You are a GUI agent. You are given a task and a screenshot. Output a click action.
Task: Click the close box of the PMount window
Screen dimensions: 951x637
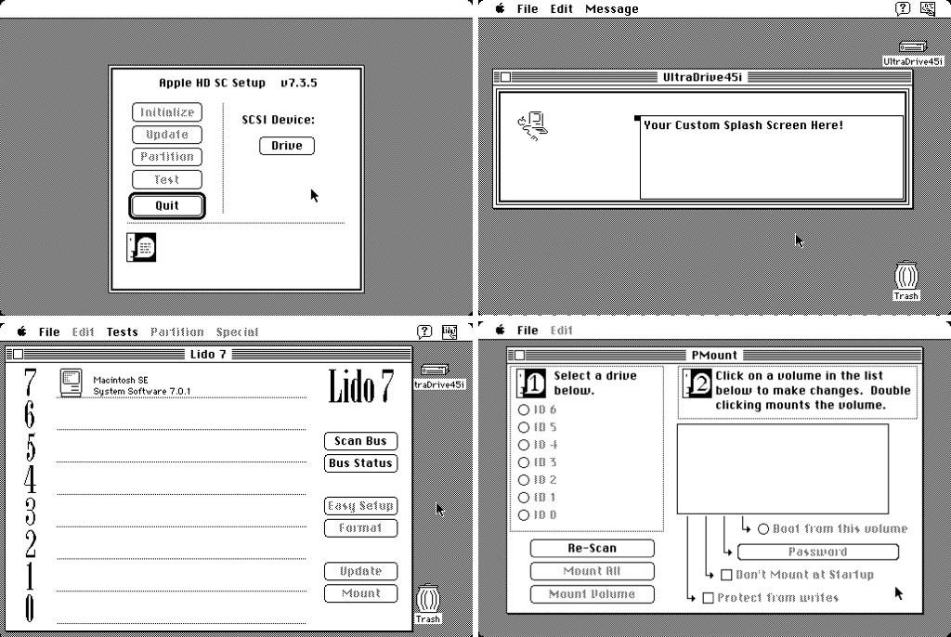pos(520,356)
